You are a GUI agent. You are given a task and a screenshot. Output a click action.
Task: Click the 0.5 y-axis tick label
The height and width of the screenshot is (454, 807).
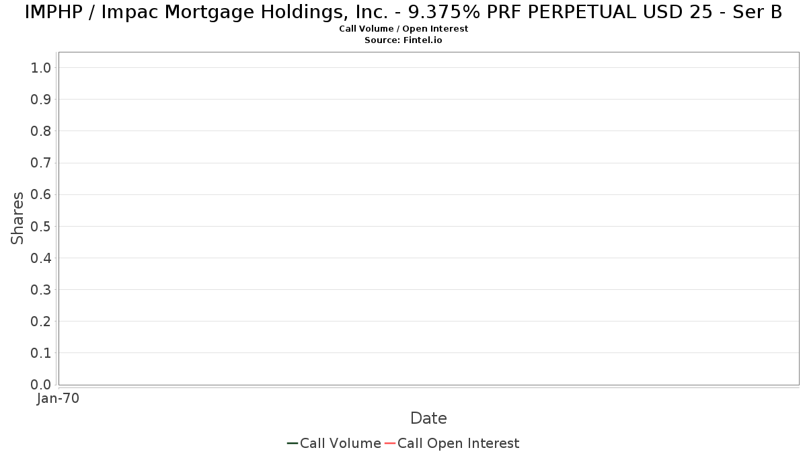click(41, 226)
